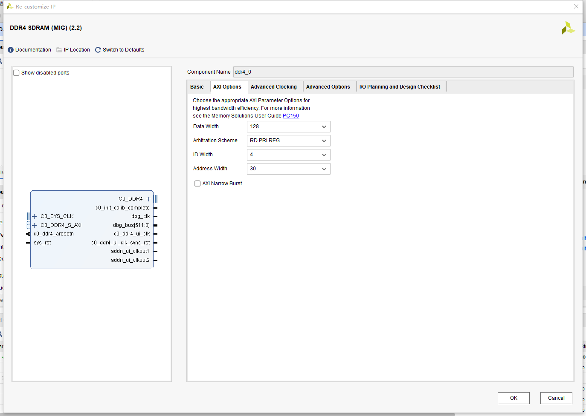The image size is (586, 416).
Task: Switch to the Basic tab
Action: tap(197, 87)
